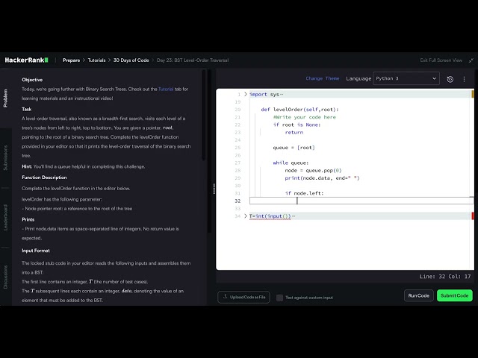This screenshot has height=358, width=478.
Task: Click Upload Code as File button
Action: (x=244, y=297)
